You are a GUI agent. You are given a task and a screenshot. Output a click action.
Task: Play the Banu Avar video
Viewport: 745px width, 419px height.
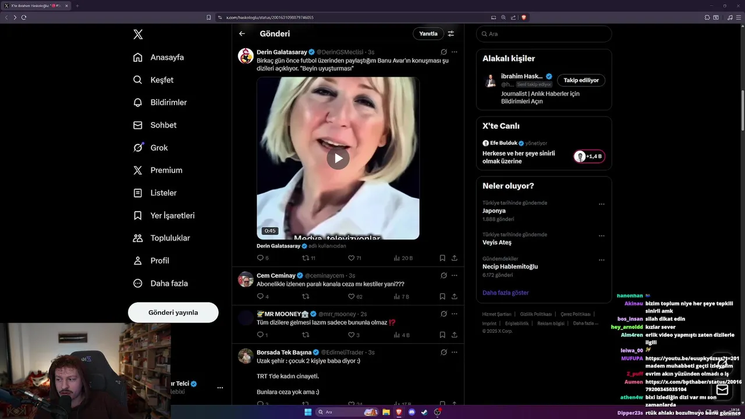click(338, 158)
